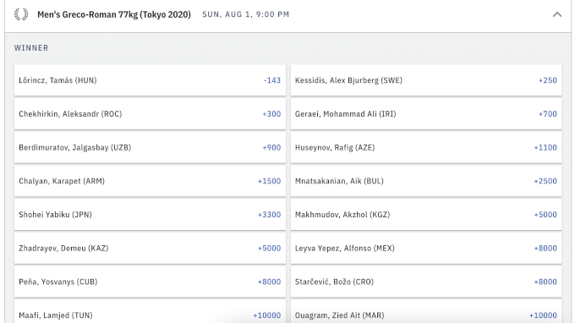Add Chalyan, Karapet (ARM) +1500 selection

click(x=150, y=181)
